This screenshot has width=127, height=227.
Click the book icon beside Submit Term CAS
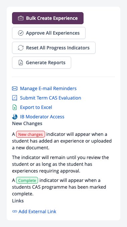pyautogui.click(x=15, y=98)
